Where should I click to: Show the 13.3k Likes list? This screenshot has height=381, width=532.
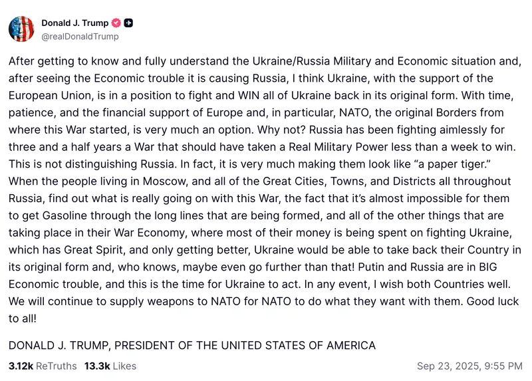[110, 366]
